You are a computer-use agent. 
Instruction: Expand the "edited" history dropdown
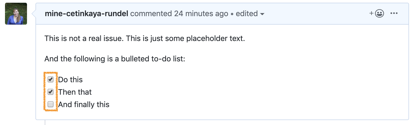pos(250,14)
